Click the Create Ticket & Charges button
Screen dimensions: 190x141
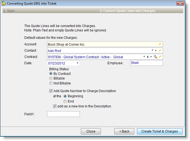point(159,131)
